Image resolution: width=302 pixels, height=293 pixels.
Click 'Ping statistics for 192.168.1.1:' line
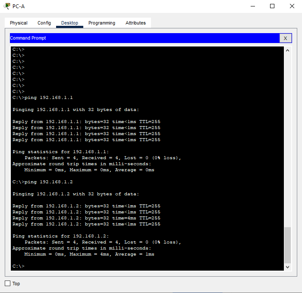tap(61, 152)
